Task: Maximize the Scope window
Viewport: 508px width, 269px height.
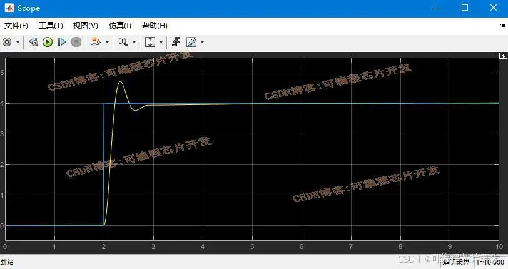Action: coord(465,8)
